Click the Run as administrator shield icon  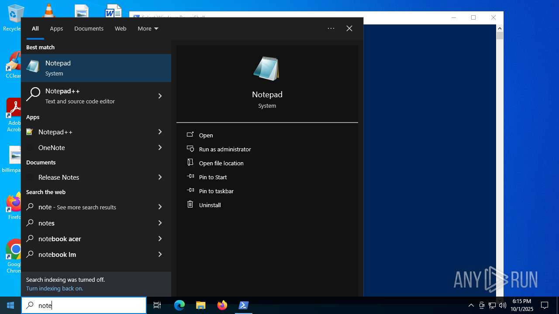190,149
